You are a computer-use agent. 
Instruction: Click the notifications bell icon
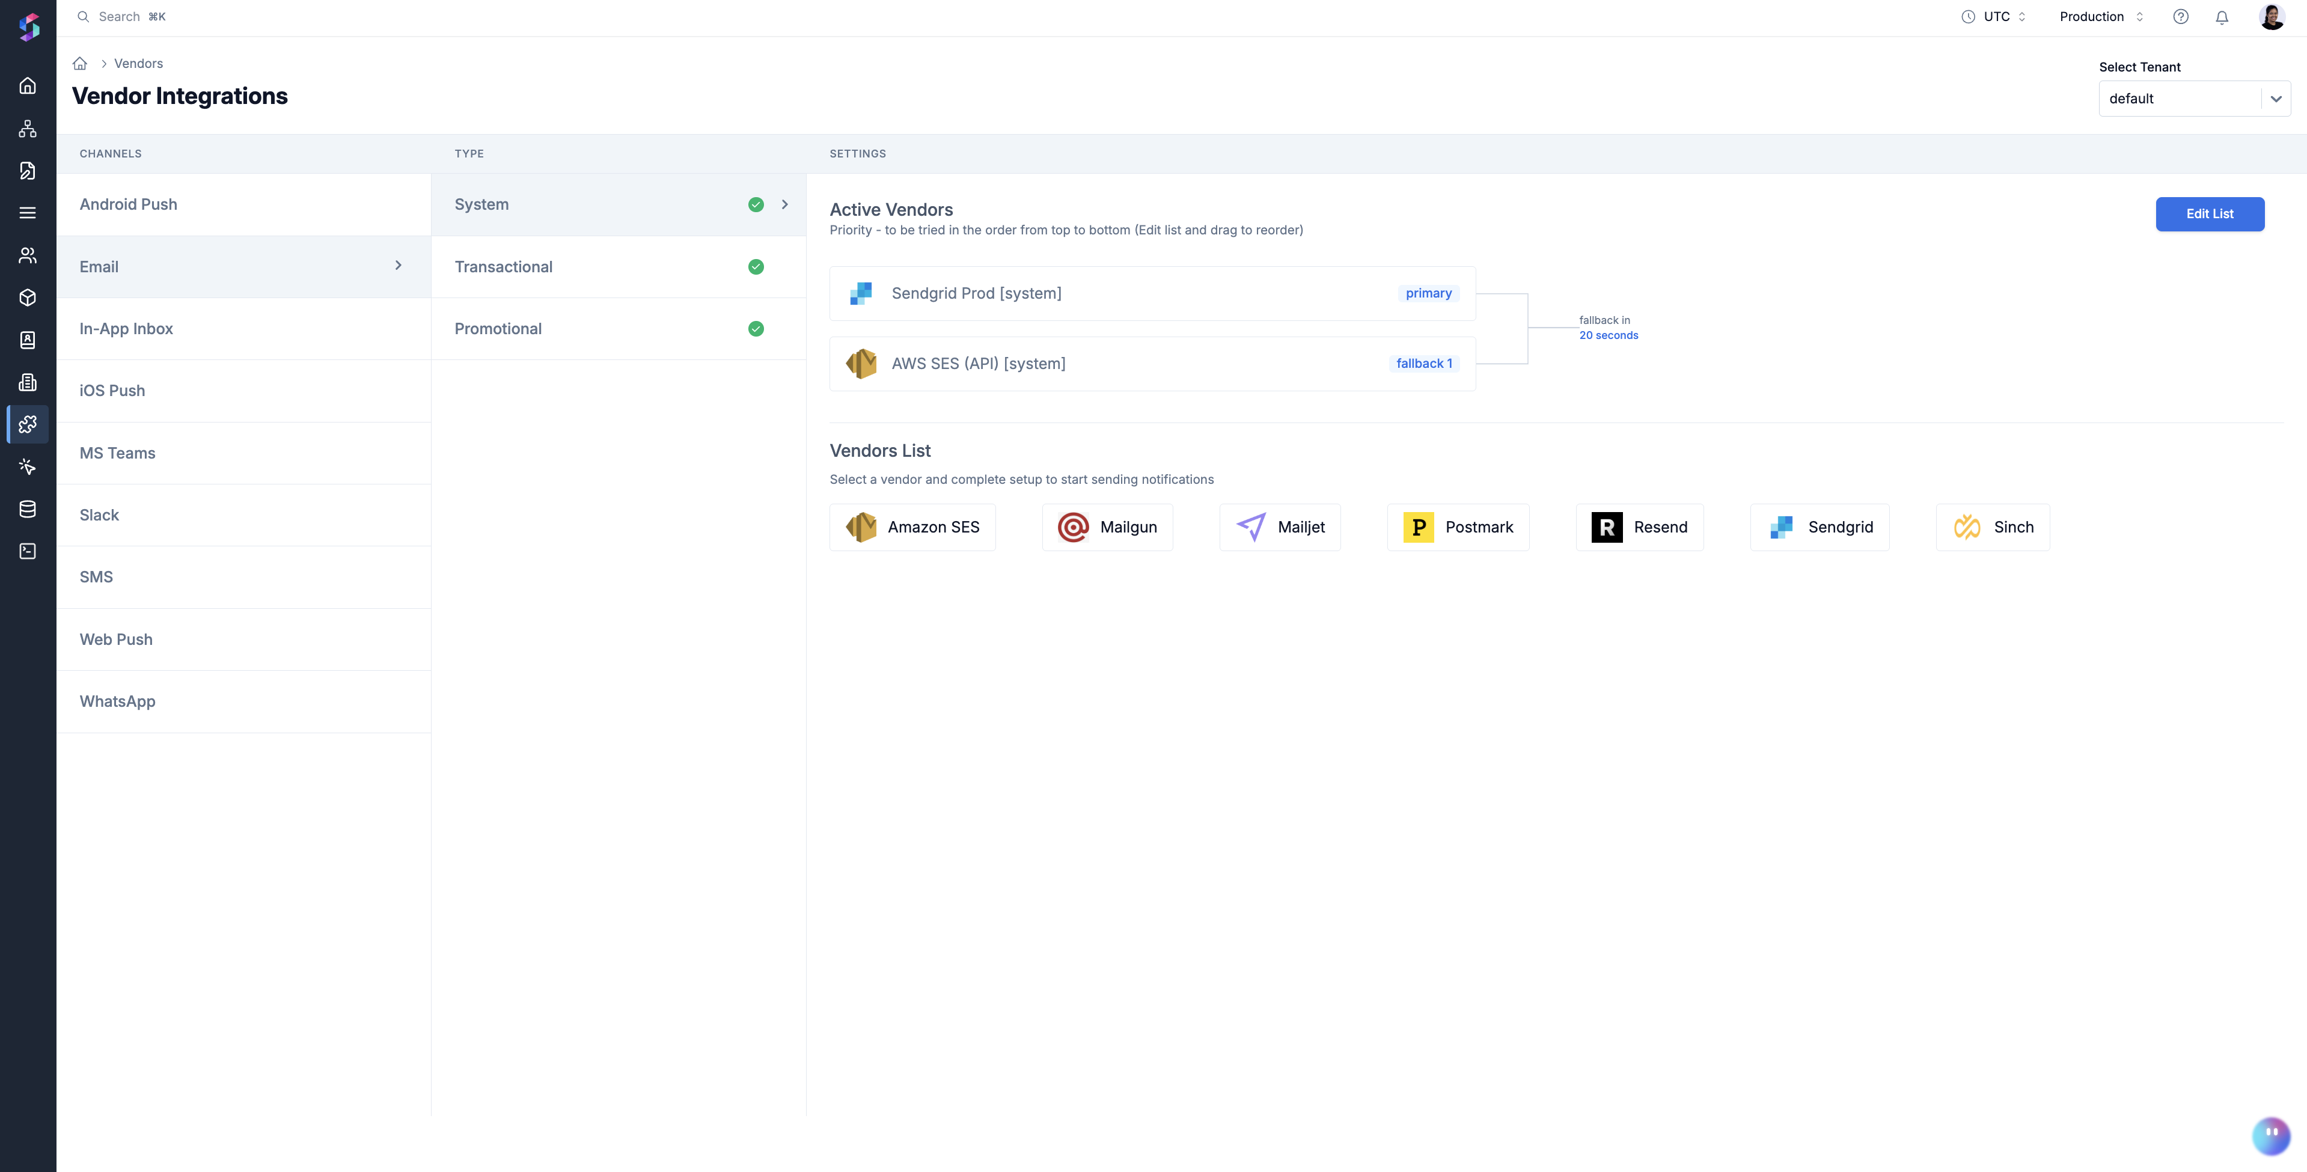(2222, 17)
